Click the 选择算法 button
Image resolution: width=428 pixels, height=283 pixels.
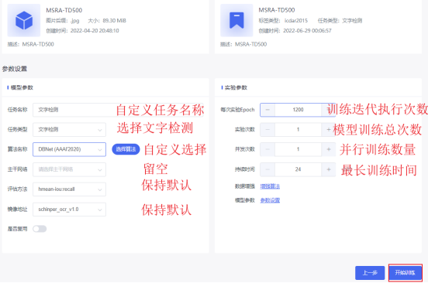click(x=126, y=149)
